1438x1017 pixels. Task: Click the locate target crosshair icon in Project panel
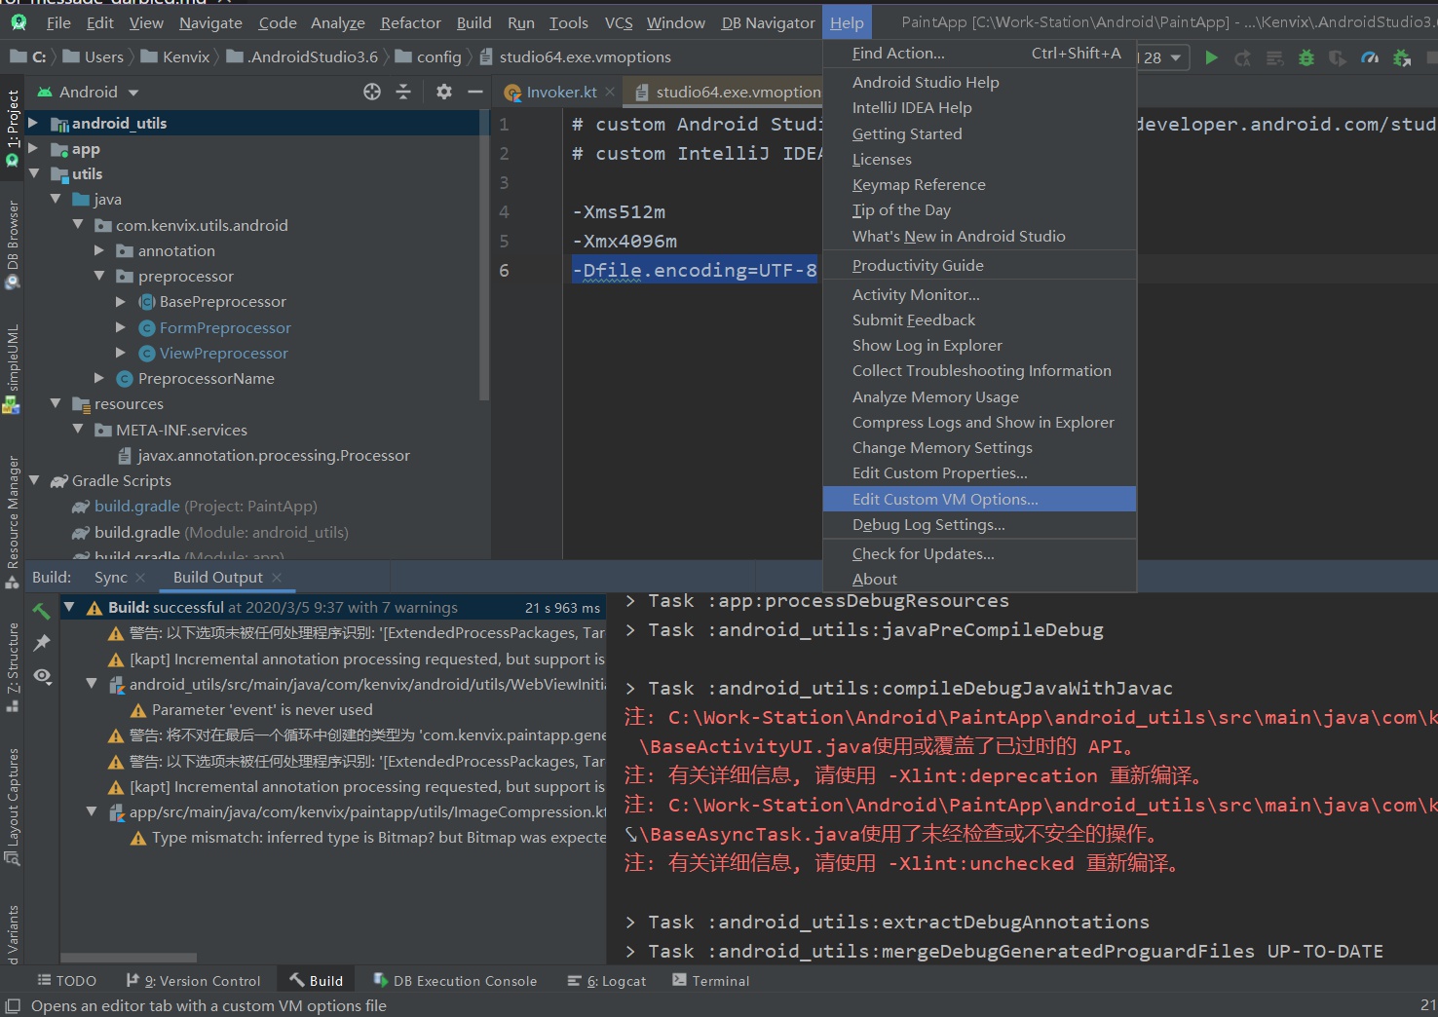372,92
